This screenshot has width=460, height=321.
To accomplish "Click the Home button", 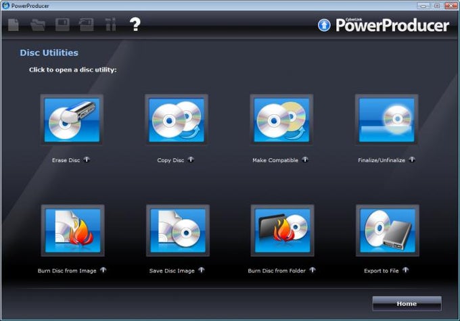I will coord(407,303).
